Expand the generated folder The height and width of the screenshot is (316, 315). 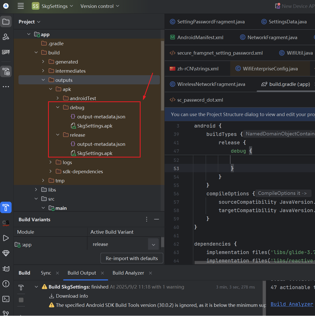(43, 62)
